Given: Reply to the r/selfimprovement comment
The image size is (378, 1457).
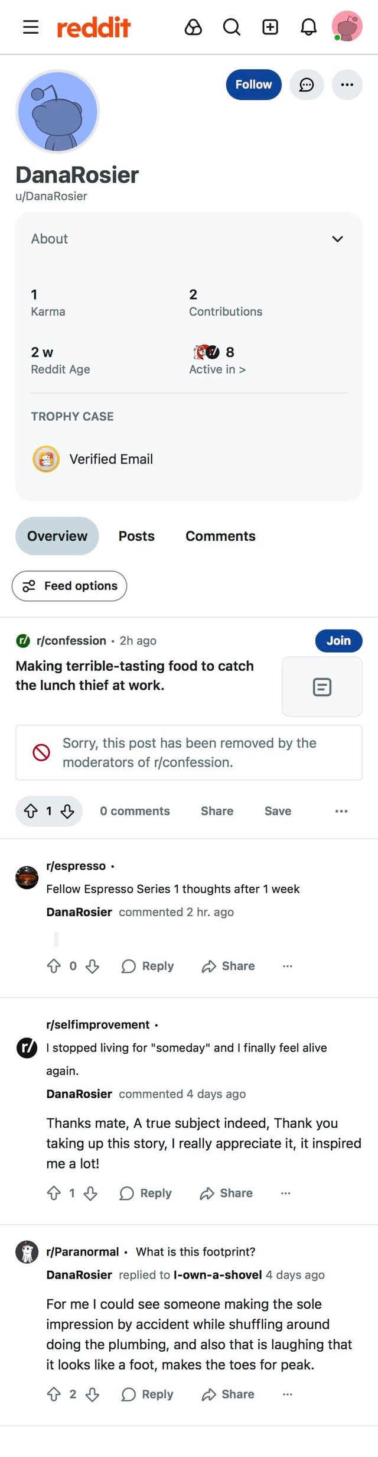Looking at the screenshot, I should (x=146, y=1193).
